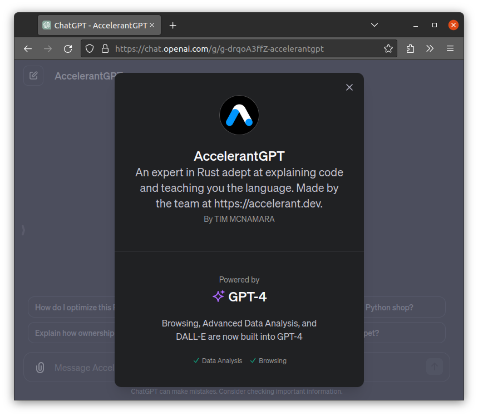Click the URL address bar
The image size is (478, 416).
(239, 48)
